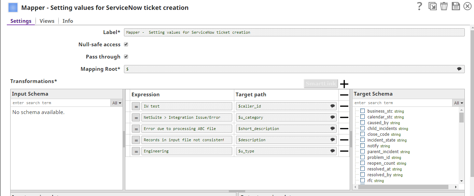Focus the Input Schema search box
Viewport: 474px width, 196px height.
(61, 103)
